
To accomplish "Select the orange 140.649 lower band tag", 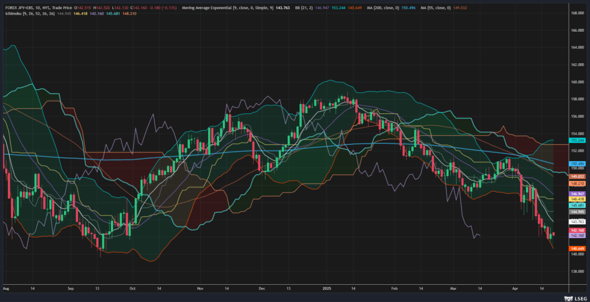I will [x=578, y=249].
